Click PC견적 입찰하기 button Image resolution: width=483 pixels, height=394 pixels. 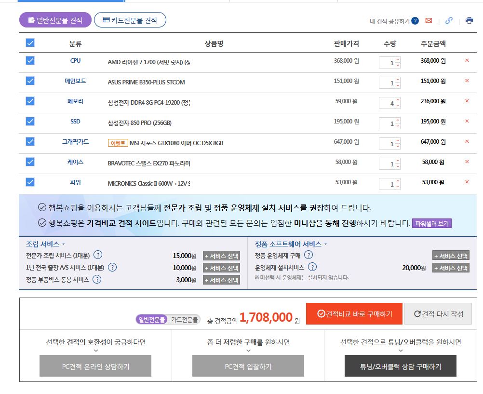248,366
